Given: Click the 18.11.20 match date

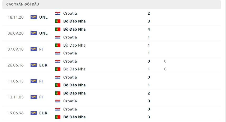Looking at the screenshot, I should [16, 17].
